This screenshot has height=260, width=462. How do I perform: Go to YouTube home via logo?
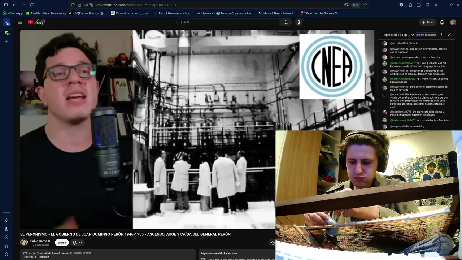point(36,22)
